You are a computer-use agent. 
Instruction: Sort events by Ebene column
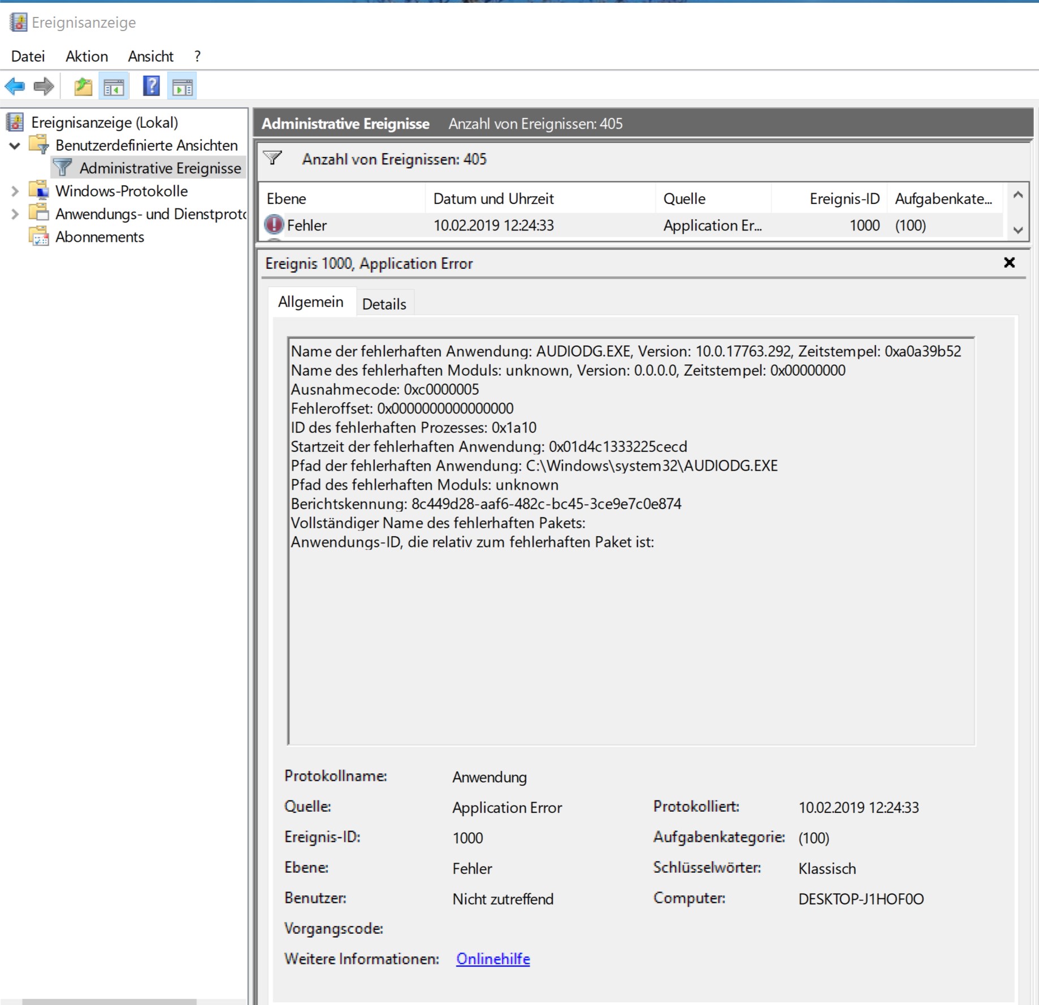(342, 198)
